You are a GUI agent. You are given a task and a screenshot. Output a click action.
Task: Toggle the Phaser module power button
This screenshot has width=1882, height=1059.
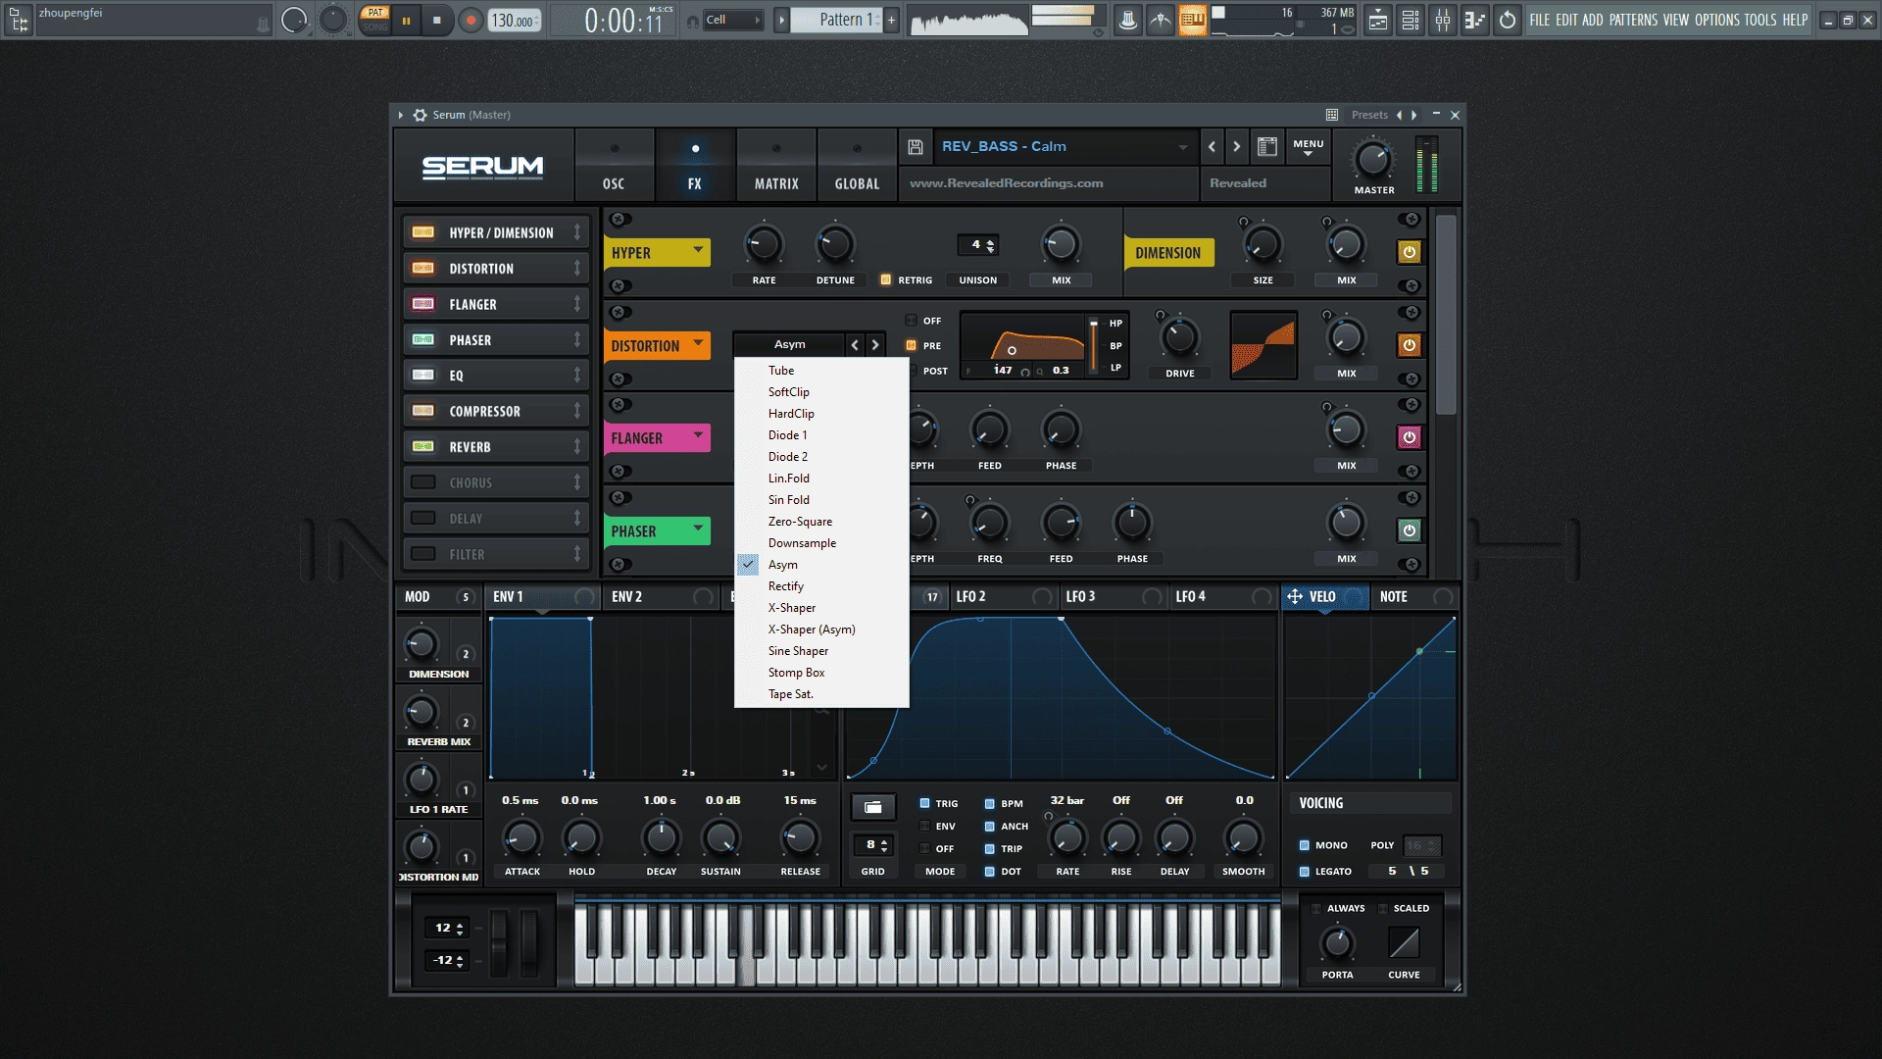(1409, 530)
